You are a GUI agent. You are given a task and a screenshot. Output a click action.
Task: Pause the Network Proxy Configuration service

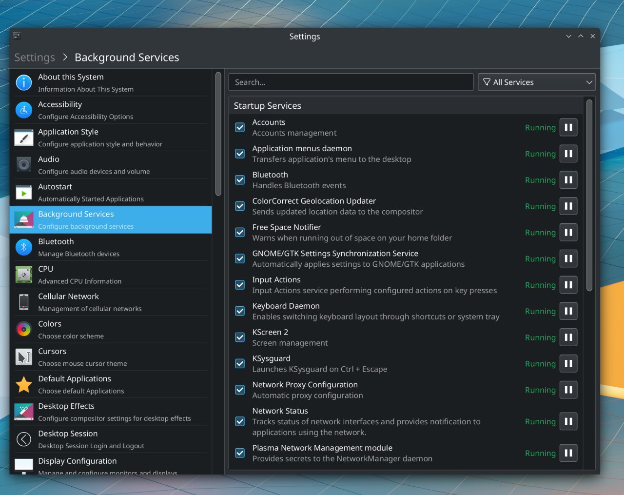click(x=568, y=390)
